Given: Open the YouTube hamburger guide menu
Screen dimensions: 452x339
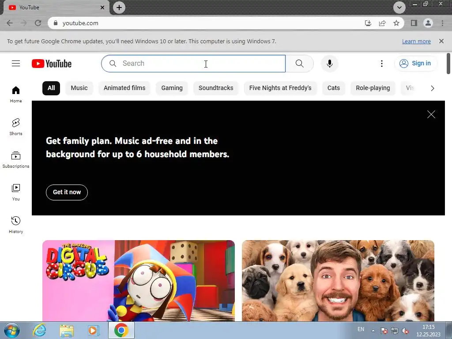Looking at the screenshot, I should 16,64.
